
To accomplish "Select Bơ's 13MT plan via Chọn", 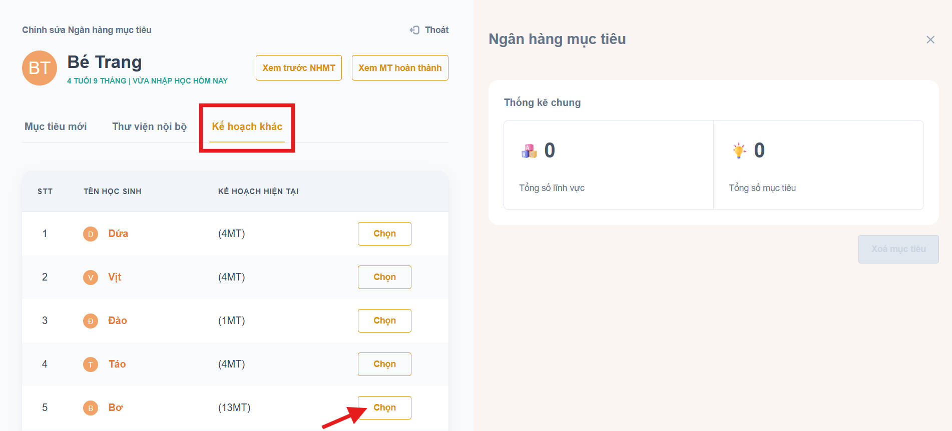I will 384,407.
